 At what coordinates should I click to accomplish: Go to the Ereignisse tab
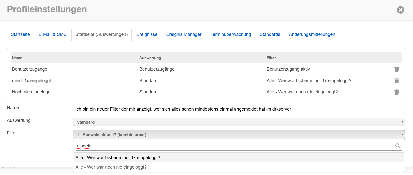(147, 34)
